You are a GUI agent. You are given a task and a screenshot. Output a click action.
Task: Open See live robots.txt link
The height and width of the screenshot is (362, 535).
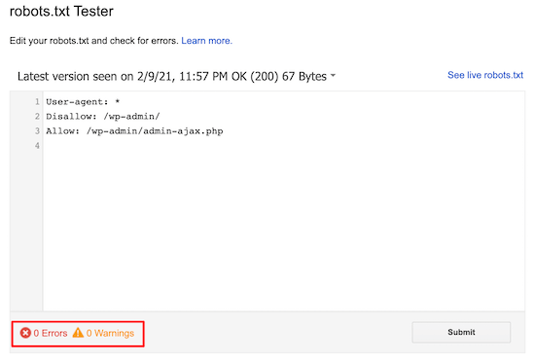pyautogui.click(x=485, y=75)
